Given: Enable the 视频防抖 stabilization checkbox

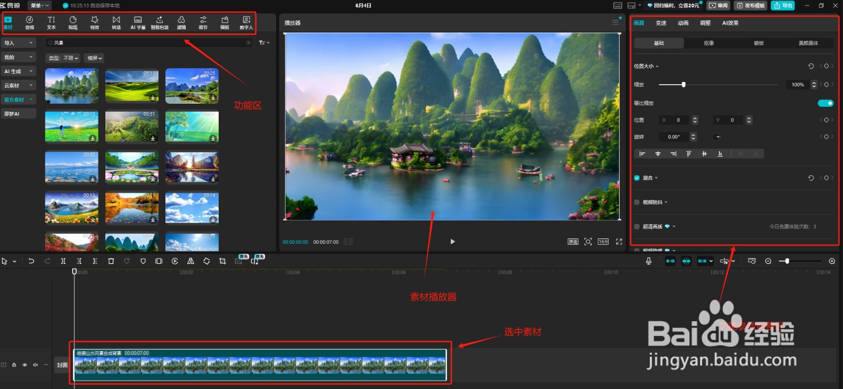Looking at the screenshot, I should click(x=637, y=202).
